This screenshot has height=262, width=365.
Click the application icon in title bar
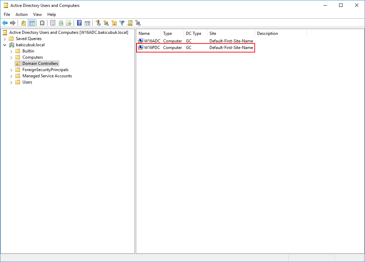[6, 5]
